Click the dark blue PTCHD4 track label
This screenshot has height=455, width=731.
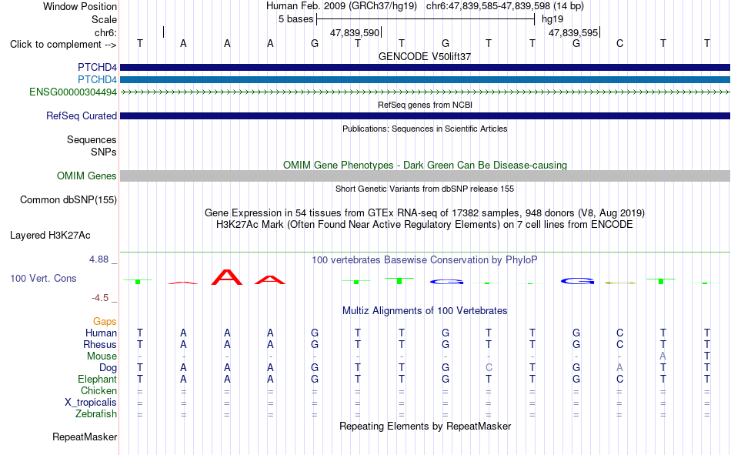[x=97, y=67]
